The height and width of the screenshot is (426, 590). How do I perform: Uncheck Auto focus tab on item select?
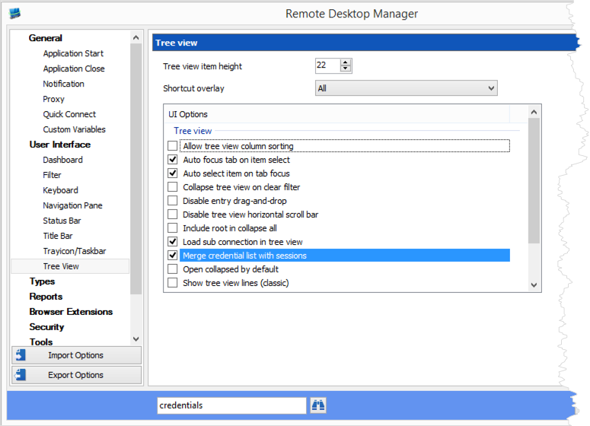173,160
